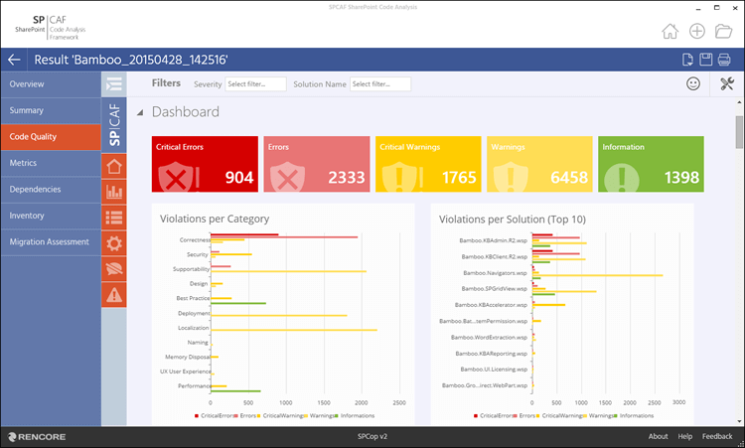Click the Informations legend swatch in category chart

[337, 415]
